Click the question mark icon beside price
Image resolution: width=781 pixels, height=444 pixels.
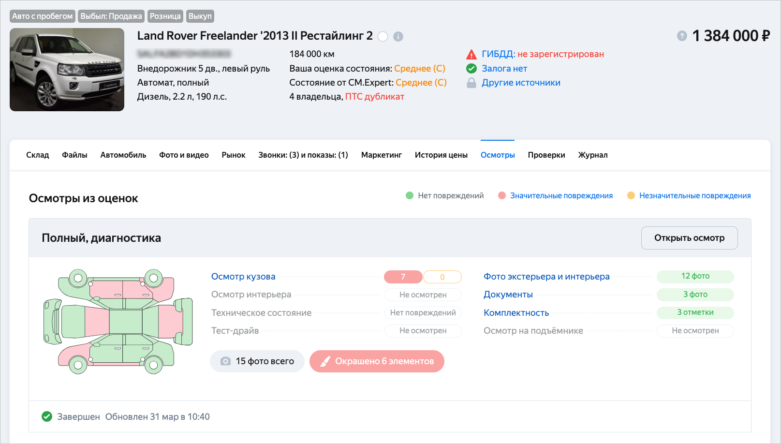[682, 36]
